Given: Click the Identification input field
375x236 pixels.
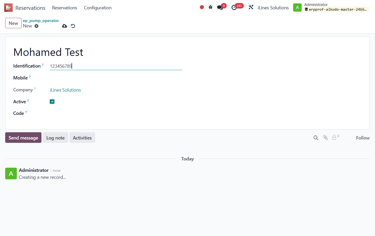Looking at the screenshot, I should tap(116, 66).
